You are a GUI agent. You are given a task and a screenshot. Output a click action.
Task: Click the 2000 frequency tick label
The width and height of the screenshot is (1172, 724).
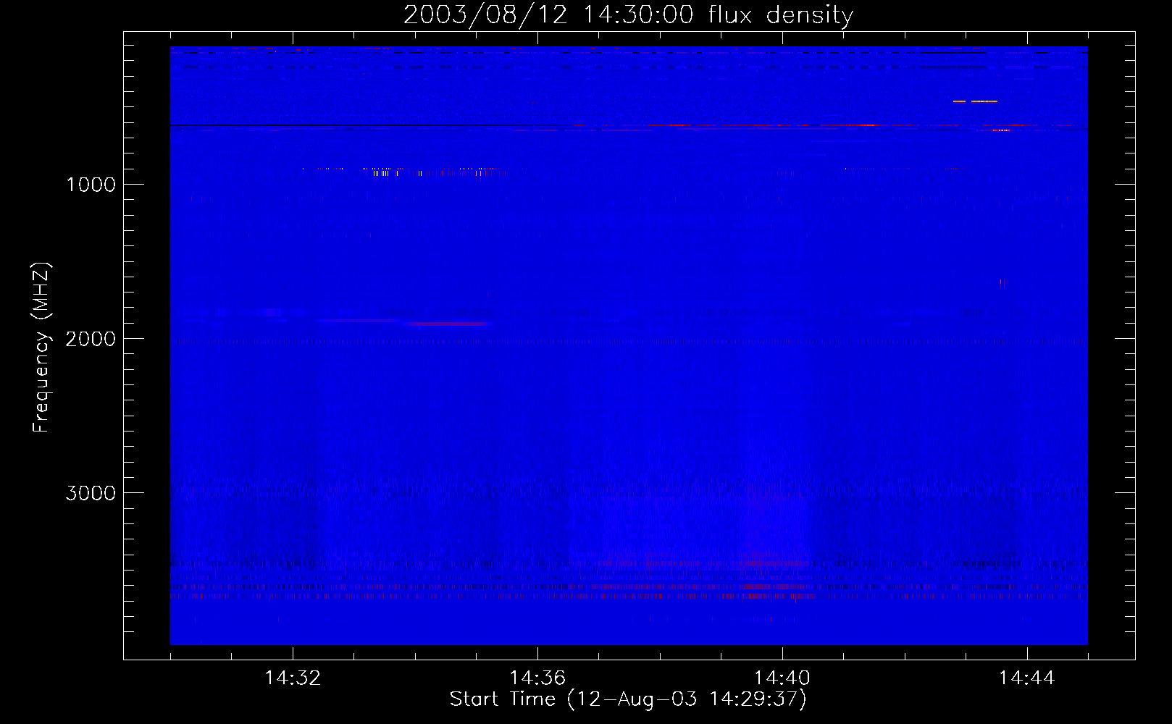91,339
